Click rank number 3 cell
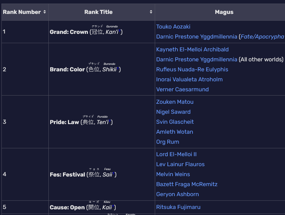 point(25,122)
